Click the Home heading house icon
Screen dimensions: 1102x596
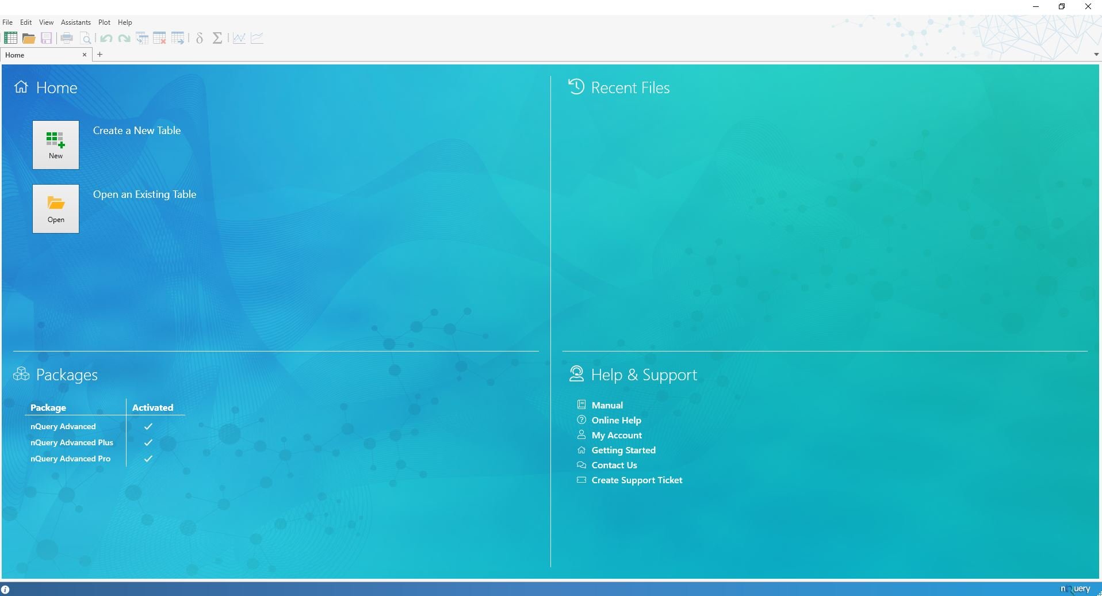point(21,87)
